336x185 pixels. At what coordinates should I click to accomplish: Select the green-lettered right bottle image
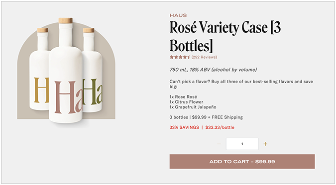[x=92, y=71]
